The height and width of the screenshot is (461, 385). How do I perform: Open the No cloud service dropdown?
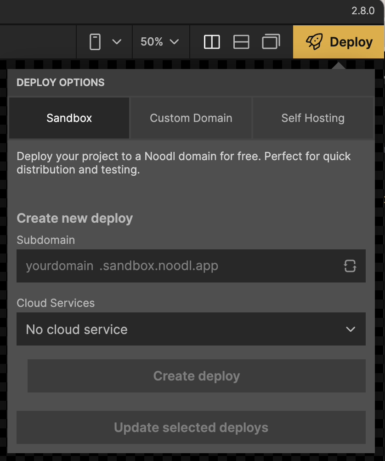click(x=184, y=329)
